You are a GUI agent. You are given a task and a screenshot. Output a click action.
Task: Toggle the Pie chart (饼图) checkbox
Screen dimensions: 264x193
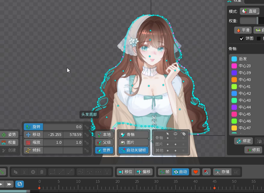(241, 38)
